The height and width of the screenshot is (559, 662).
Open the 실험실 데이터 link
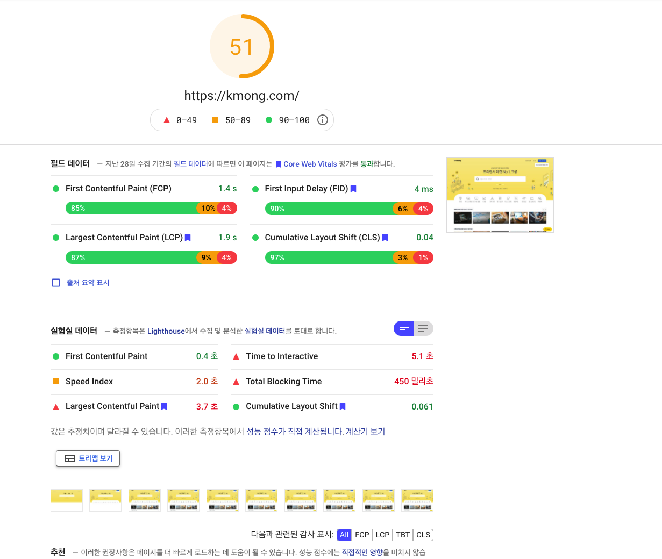click(265, 331)
